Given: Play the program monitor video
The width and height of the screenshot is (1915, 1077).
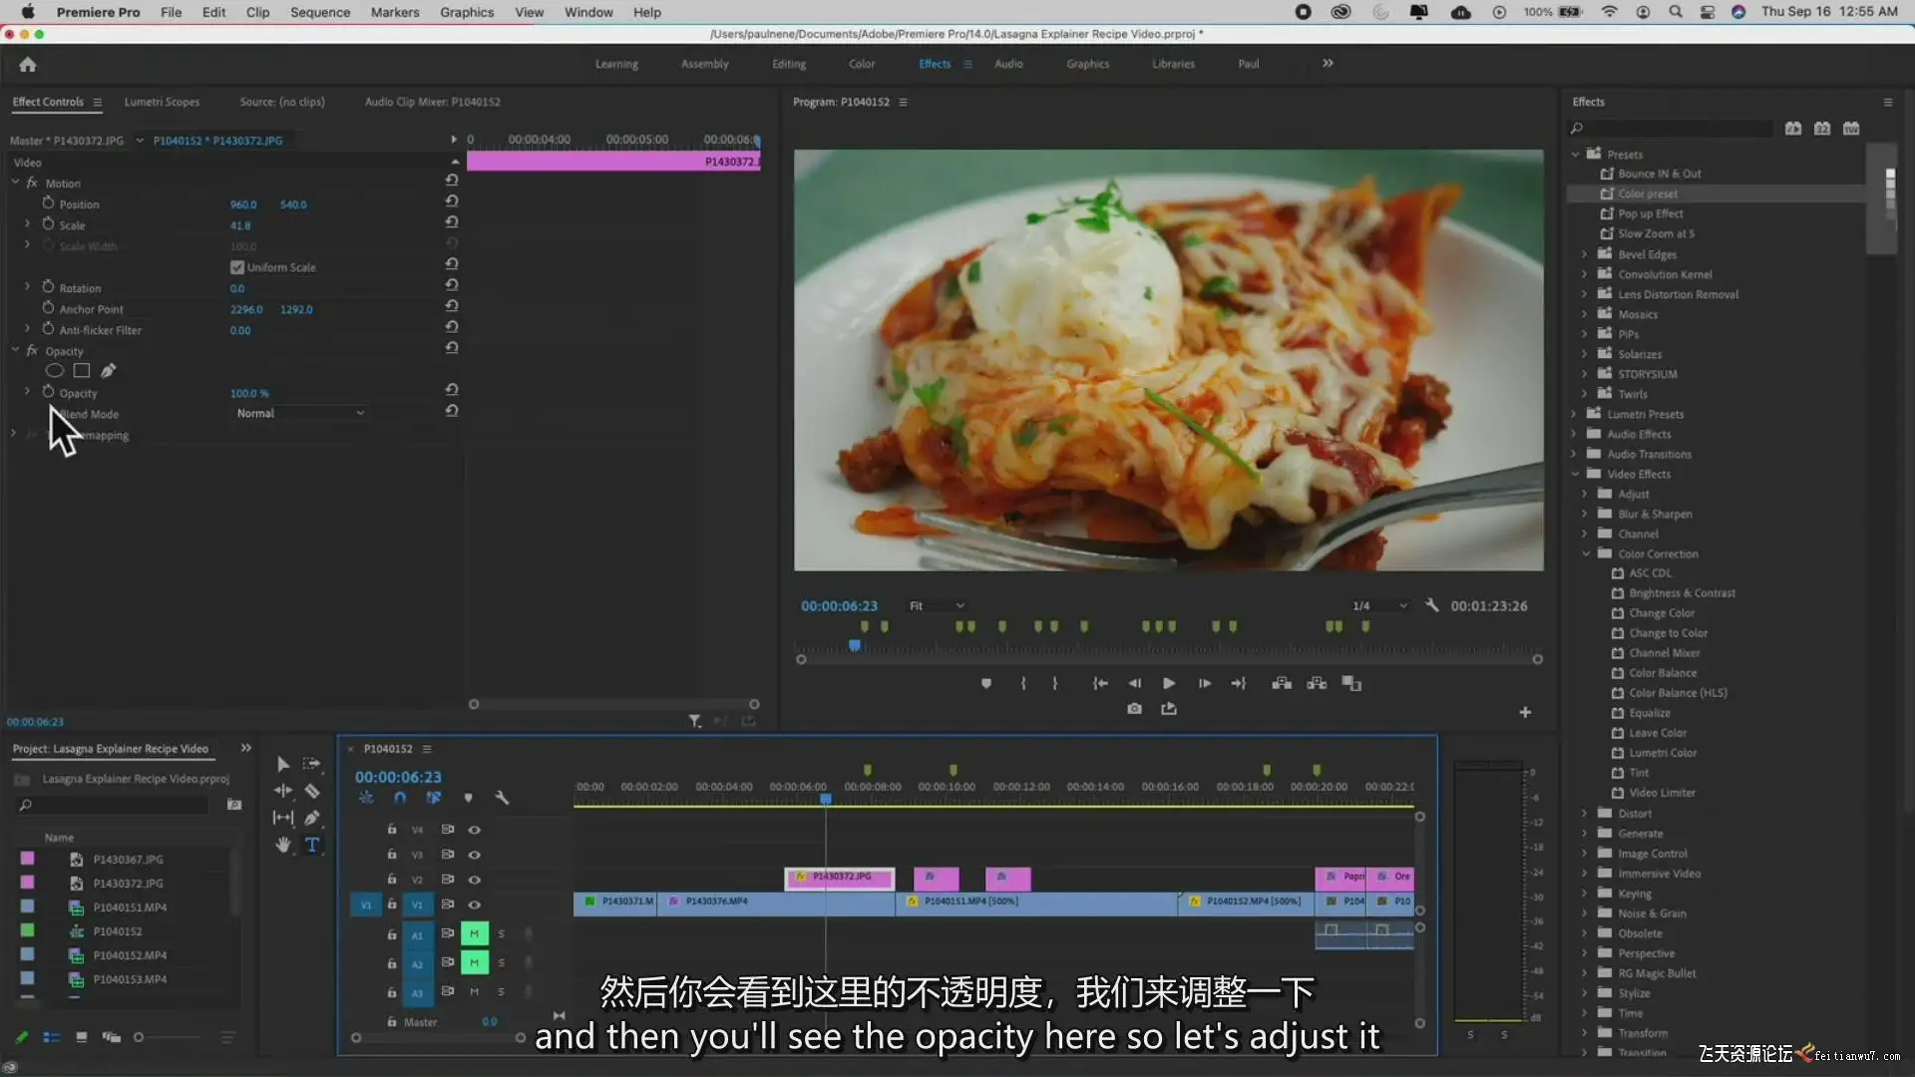Looking at the screenshot, I should (x=1169, y=683).
